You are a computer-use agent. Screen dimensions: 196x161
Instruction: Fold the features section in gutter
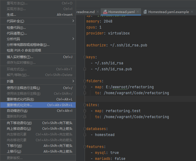[85, 147]
